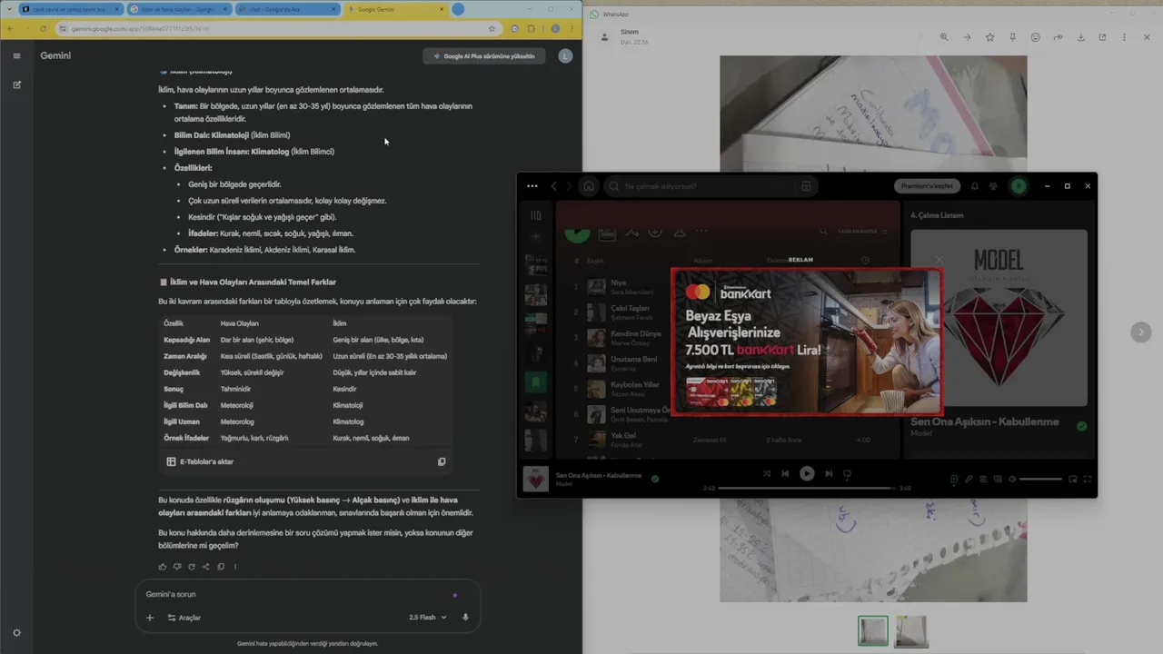
Task: Close the WhatsApp image viewer
Action: click(x=1147, y=37)
